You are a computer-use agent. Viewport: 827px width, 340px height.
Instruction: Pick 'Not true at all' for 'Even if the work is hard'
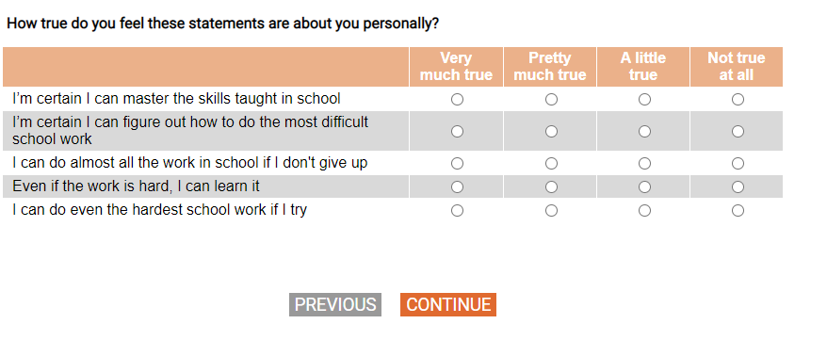click(x=738, y=187)
